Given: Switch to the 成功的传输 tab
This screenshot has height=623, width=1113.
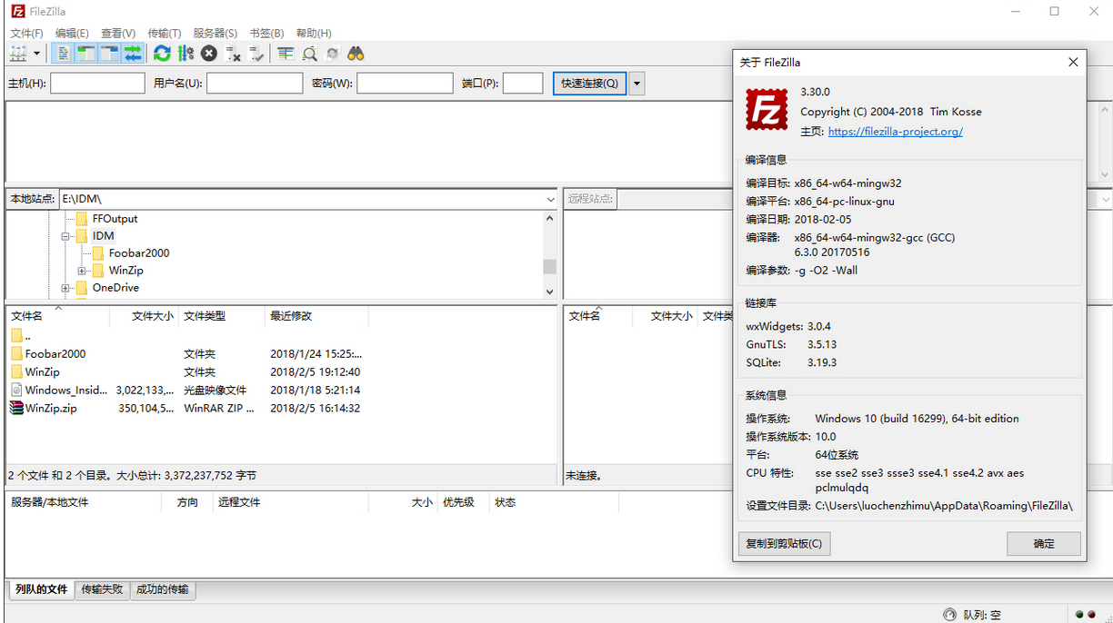Looking at the screenshot, I should [x=163, y=589].
